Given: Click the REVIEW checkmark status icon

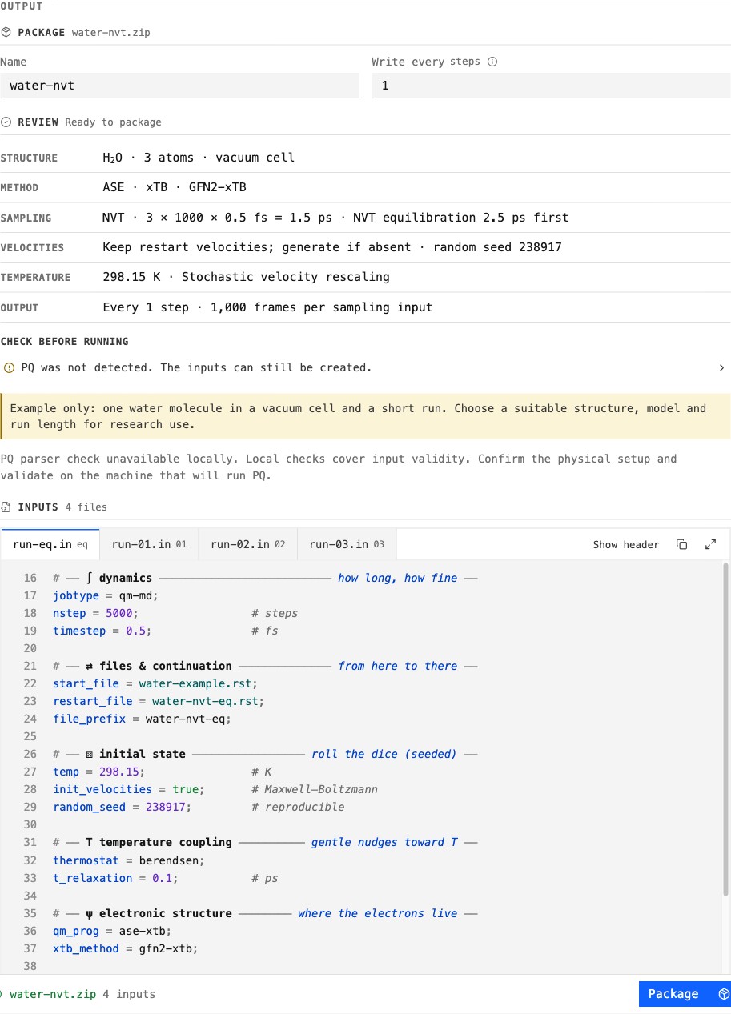Looking at the screenshot, I should coord(6,122).
